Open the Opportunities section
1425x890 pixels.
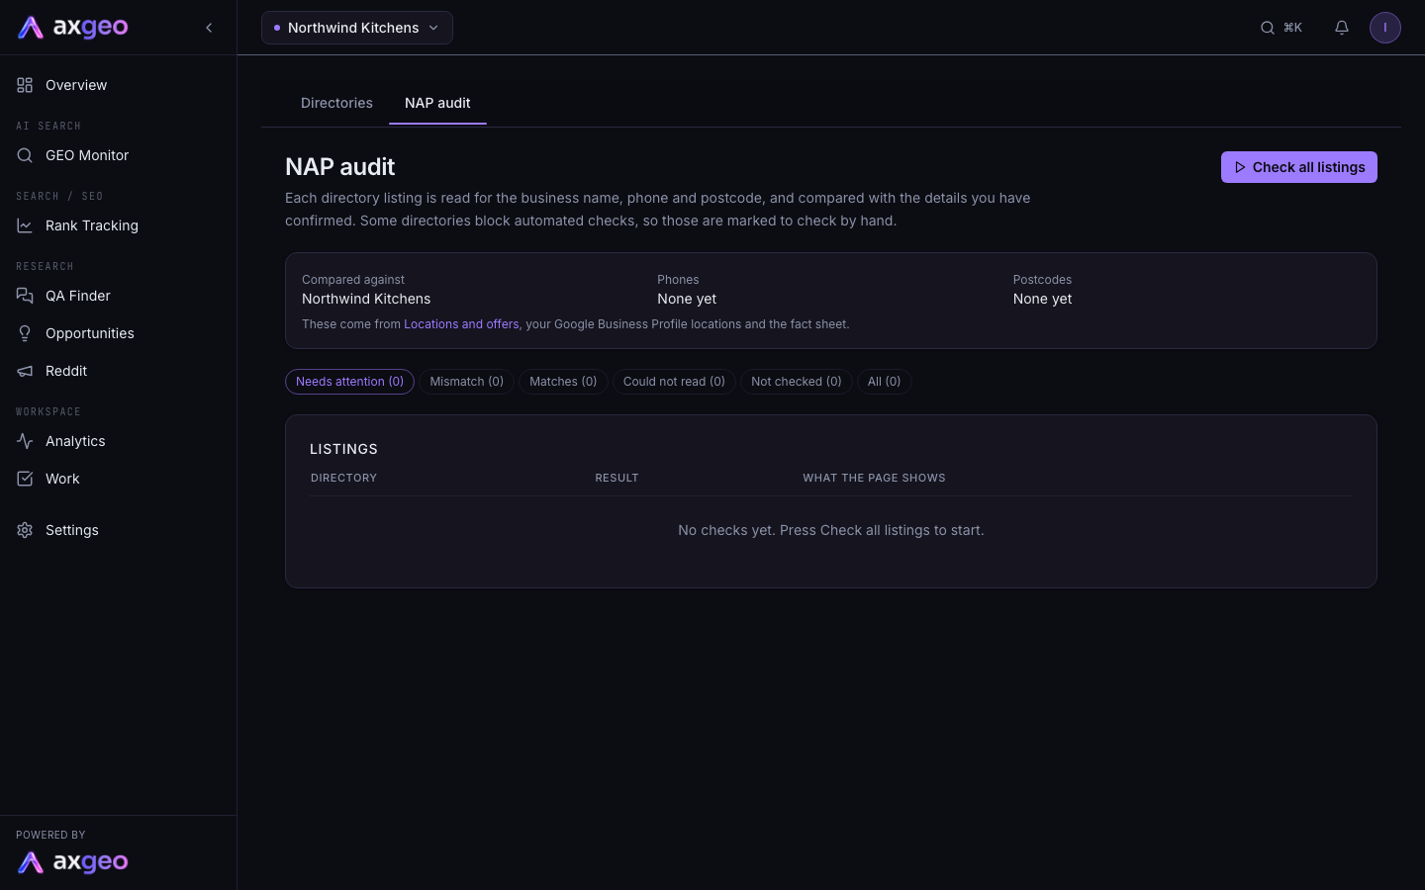click(x=119, y=333)
